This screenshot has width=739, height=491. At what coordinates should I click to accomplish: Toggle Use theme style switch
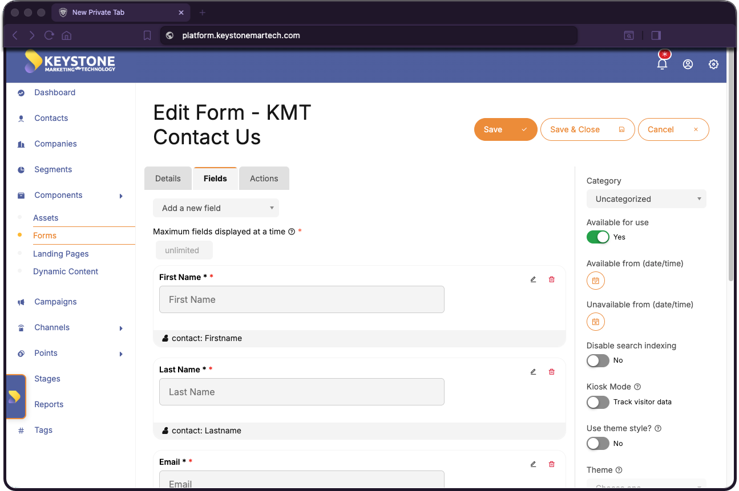click(x=597, y=443)
